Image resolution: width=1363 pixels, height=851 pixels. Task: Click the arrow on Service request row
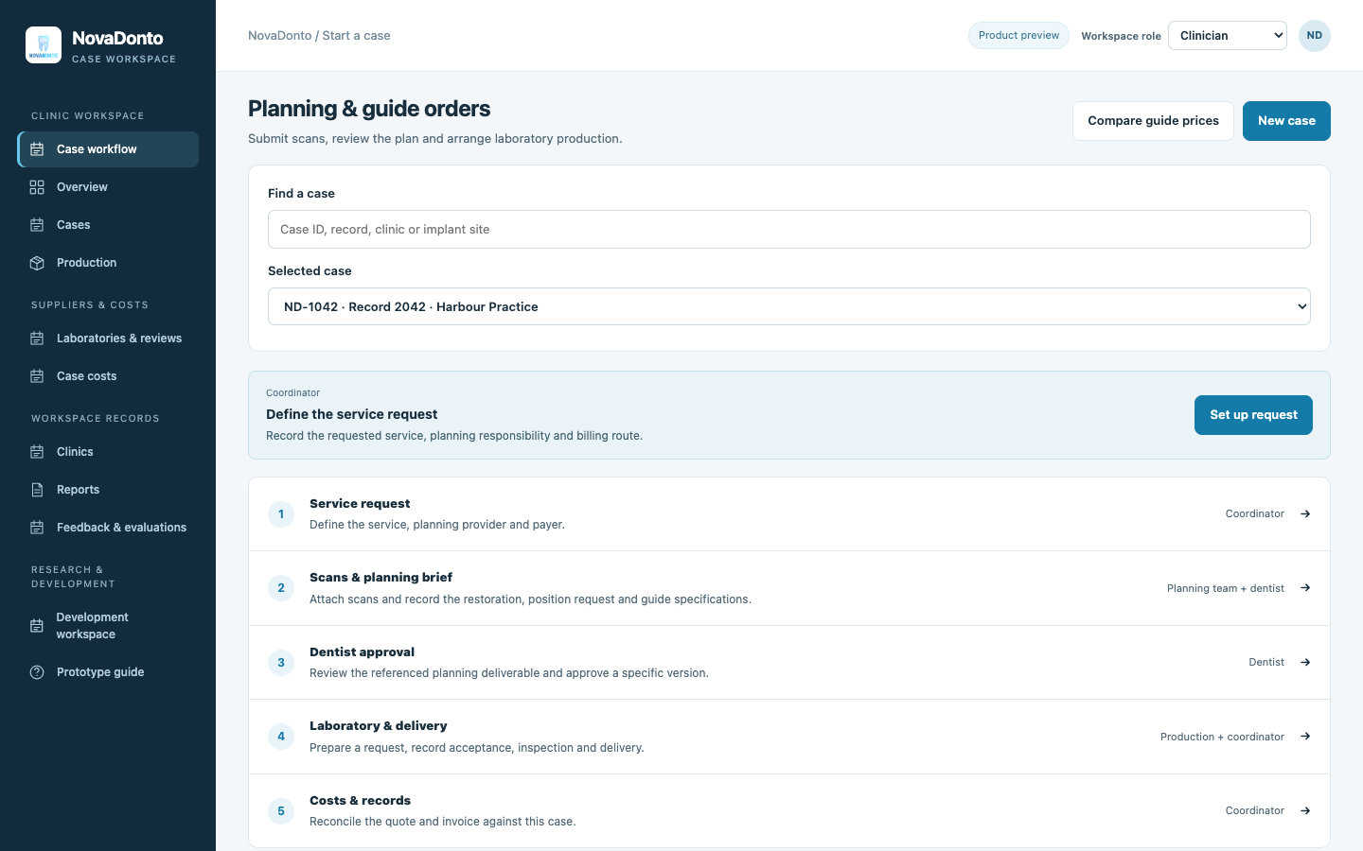click(x=1305, y=513)
